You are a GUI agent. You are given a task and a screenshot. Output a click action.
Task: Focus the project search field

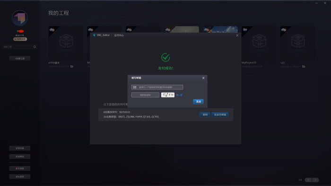tap(18, 47)
